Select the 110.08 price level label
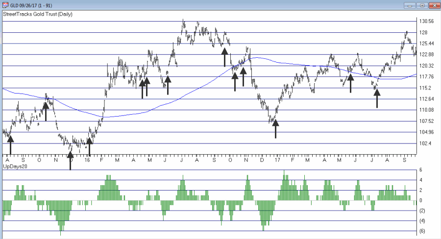Viewport: 441px width, 239px height. (x=426, y=110)
